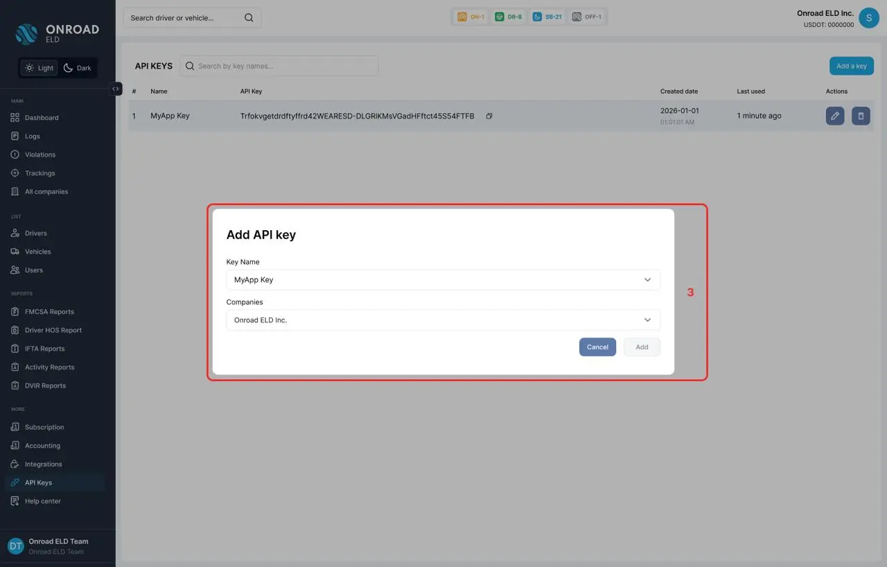
Task: Click the MyApp Key name cell
Action: pos(170,116)
